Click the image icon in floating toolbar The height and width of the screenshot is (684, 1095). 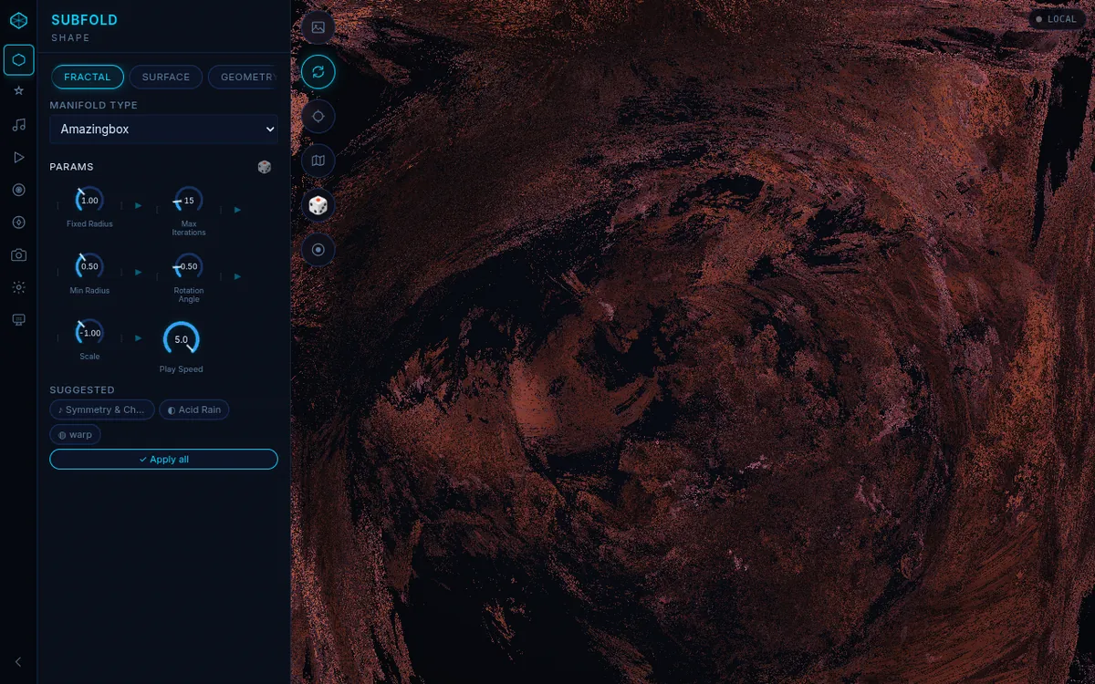pyautogui.click(x=318, y=27)
